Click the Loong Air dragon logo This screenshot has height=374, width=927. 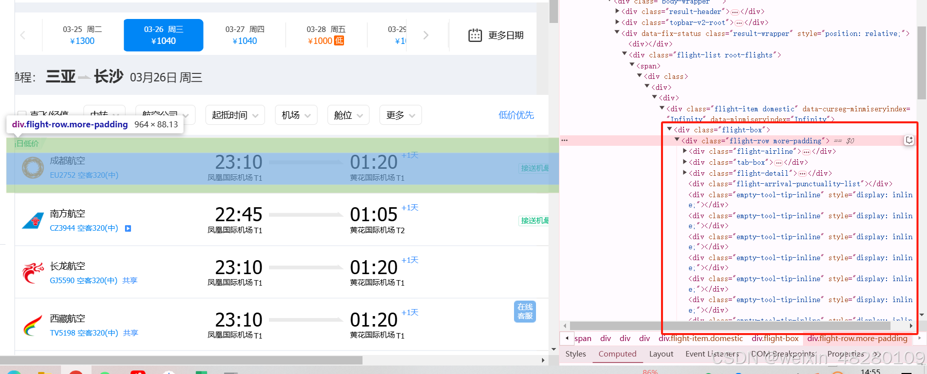(x=33, y=273)
